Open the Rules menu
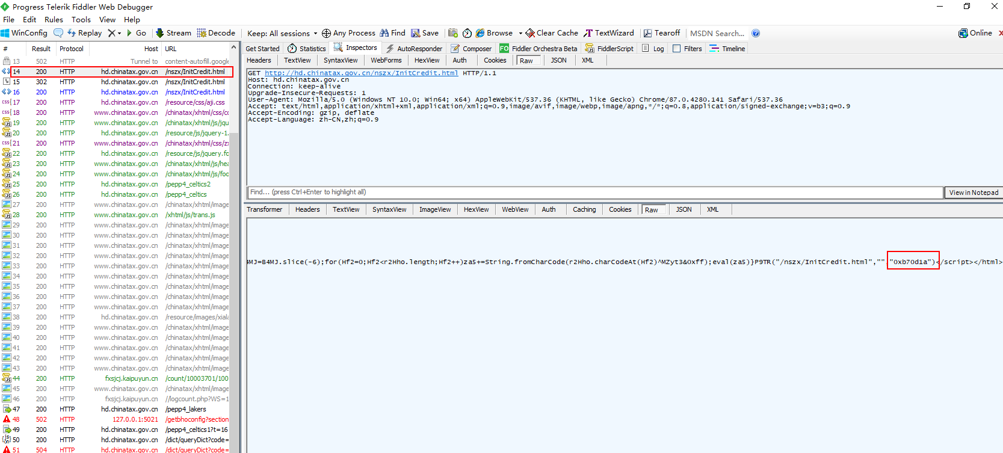Image resolution: width=1003 pixels, height=453 pixels. point(54,19)
